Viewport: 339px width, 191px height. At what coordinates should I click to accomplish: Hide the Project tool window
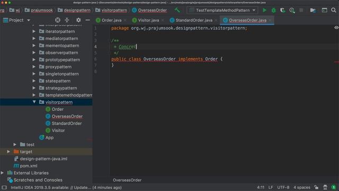[x=87, y=20]
